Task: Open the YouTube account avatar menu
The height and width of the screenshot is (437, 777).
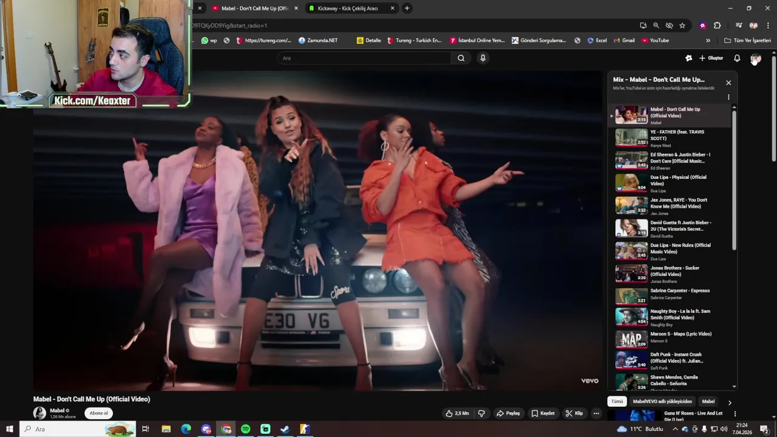Action: tap(756, 58)
